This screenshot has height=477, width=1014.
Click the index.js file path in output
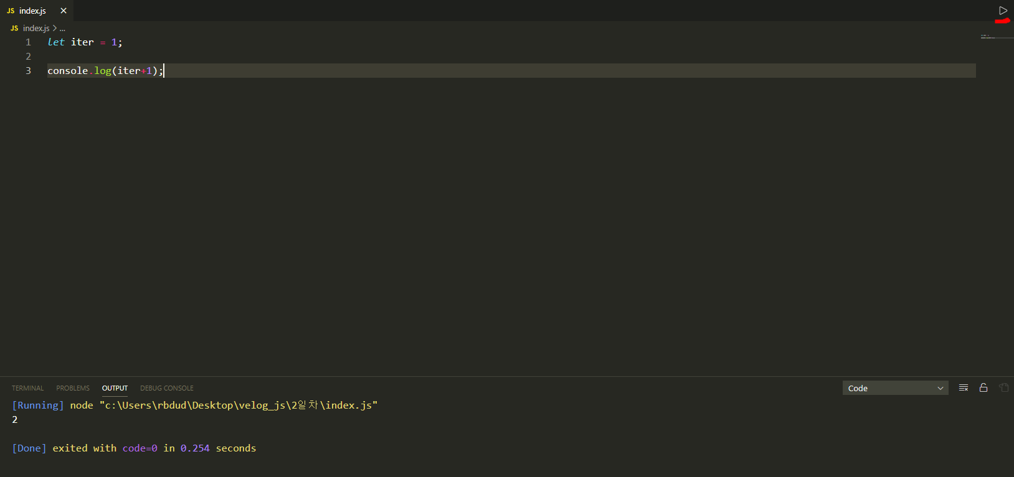(239, 405)
